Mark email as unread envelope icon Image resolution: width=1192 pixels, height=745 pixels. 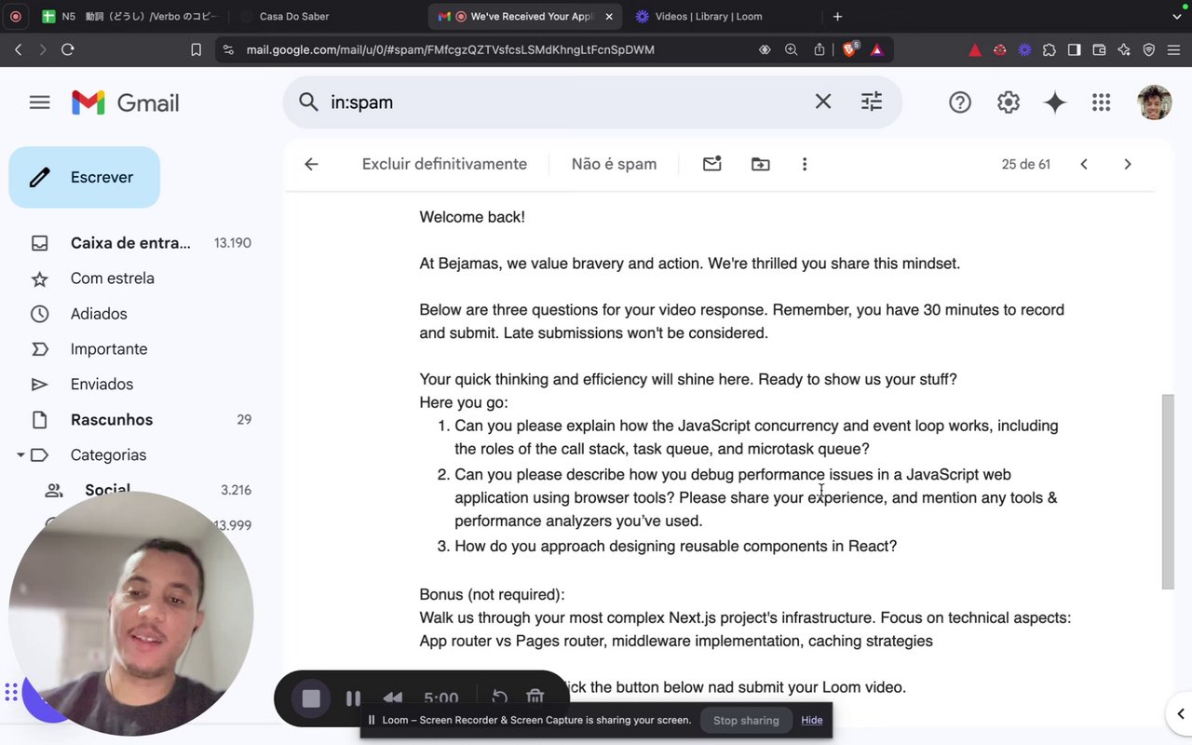(x=712, y=164)
